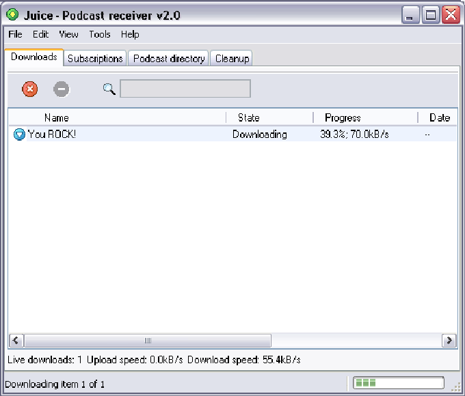Open the Tools menu
This screenshot has height=396, width=465.
100,34
